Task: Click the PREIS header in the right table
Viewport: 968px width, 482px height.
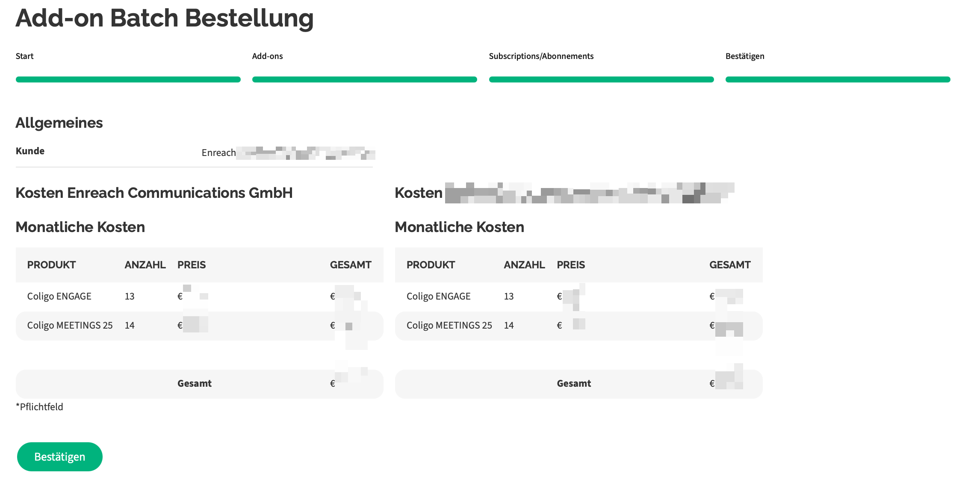Action: pyautogui.click(x=570, y=265)
